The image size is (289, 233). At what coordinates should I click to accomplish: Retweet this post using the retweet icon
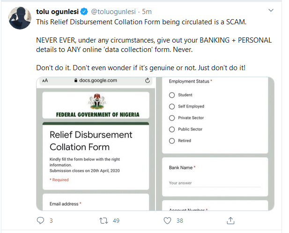click(104, 220)
